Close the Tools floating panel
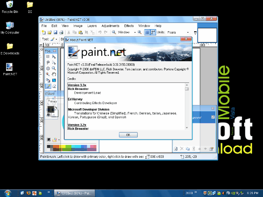 coord(55,51)
